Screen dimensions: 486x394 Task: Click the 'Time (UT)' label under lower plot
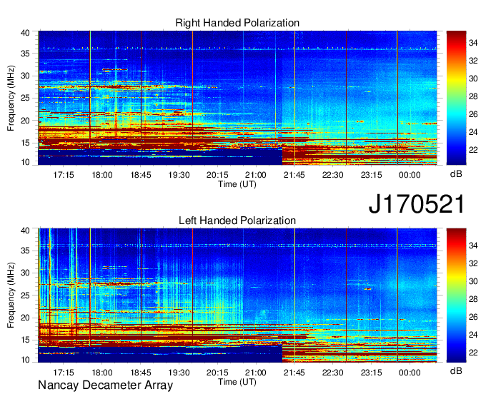point(237,382)
